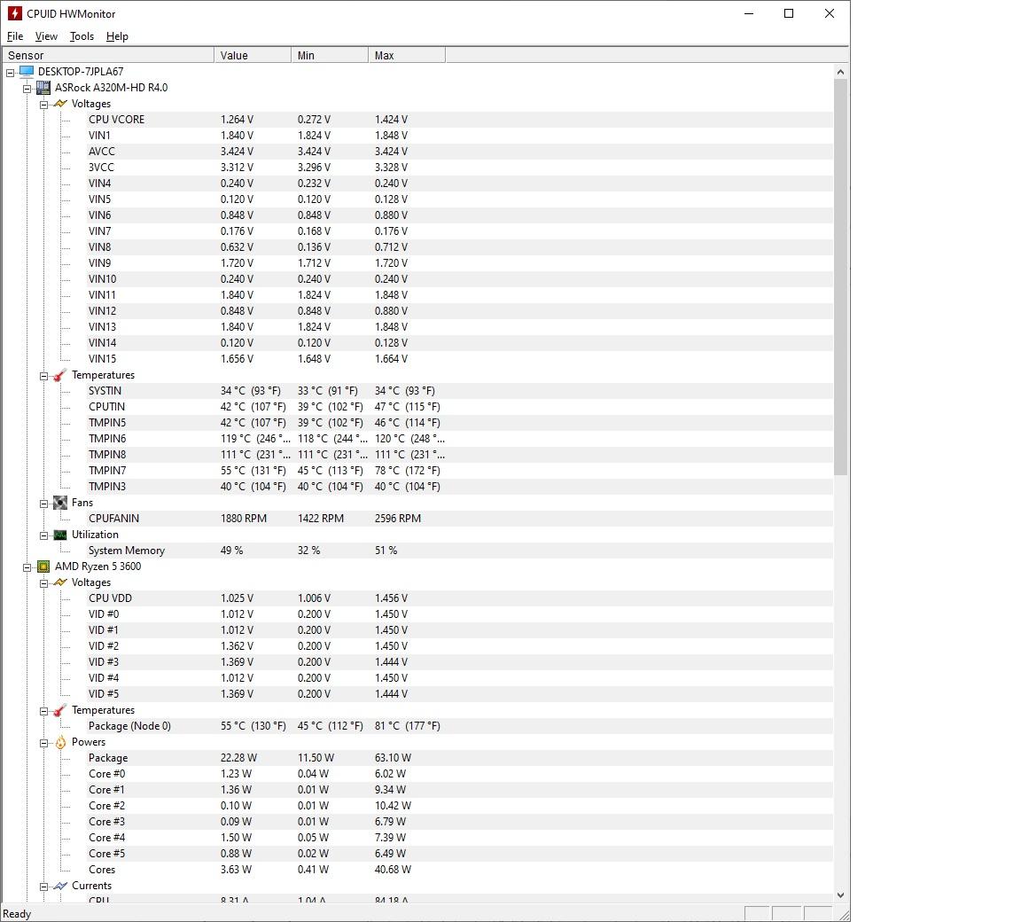Click the Min column header
1021x922 pixels.
(x=330, y=55)
